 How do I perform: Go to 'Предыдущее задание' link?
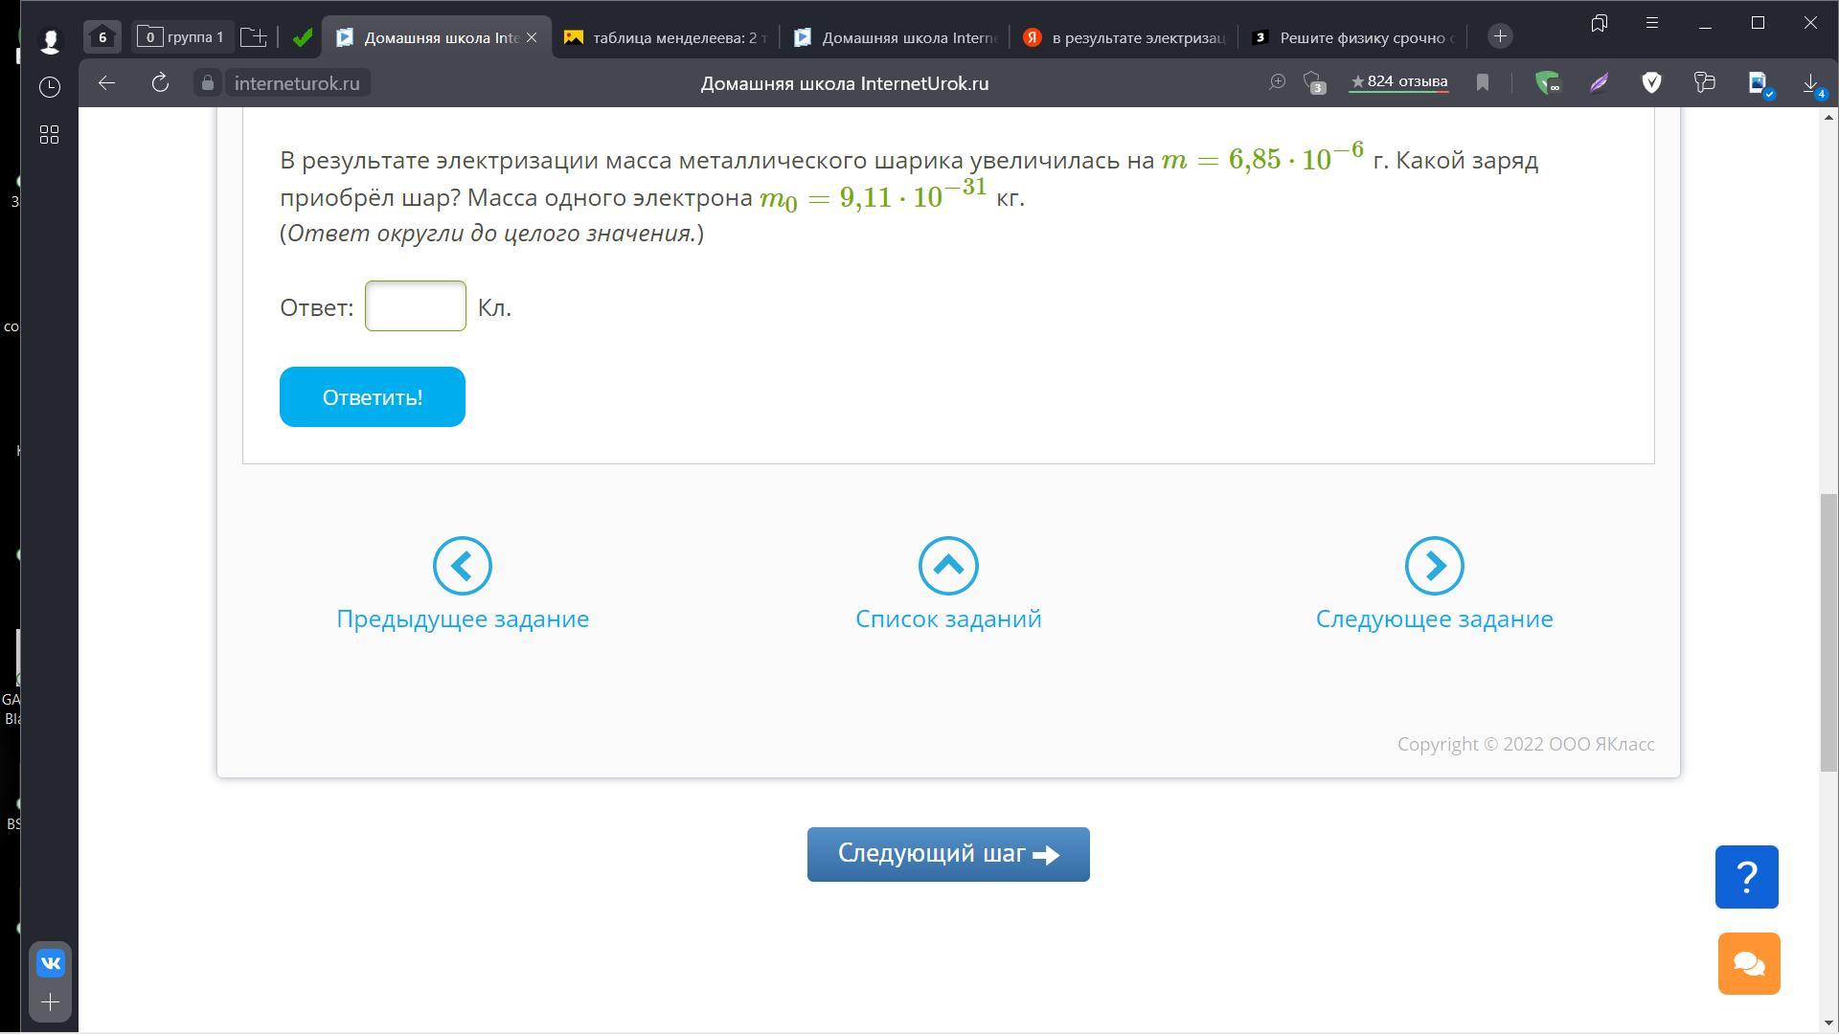click(x=462, y=618)
